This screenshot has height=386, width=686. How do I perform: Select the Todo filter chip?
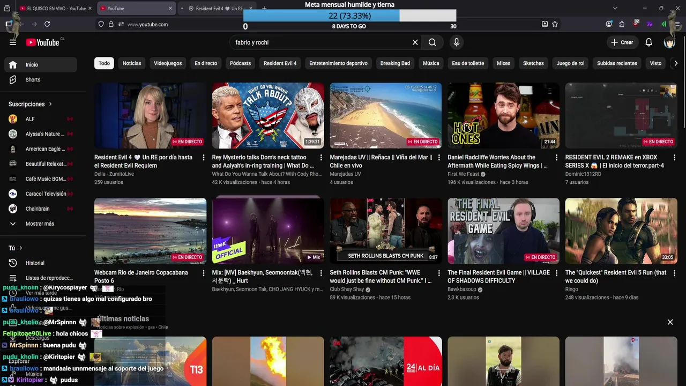click(x=104, y=63)
